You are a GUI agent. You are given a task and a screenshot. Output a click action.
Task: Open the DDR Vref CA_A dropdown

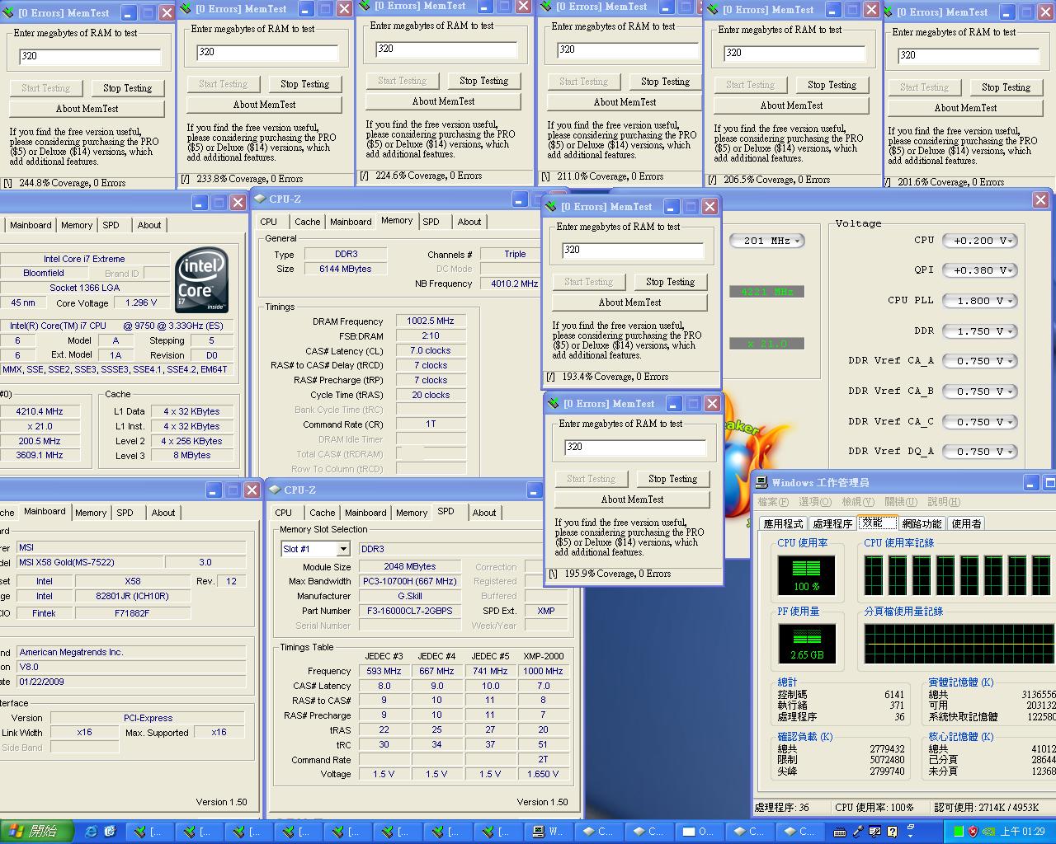tap(980, 361)
